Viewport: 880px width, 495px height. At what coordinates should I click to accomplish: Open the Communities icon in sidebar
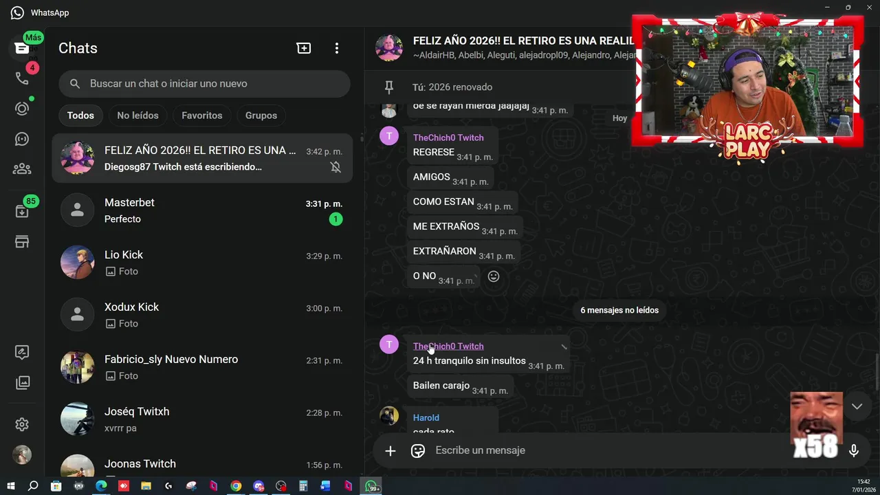pos(22,169)
